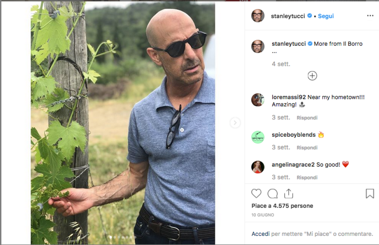Go to next photo with arrow

[x=235, y=122]
